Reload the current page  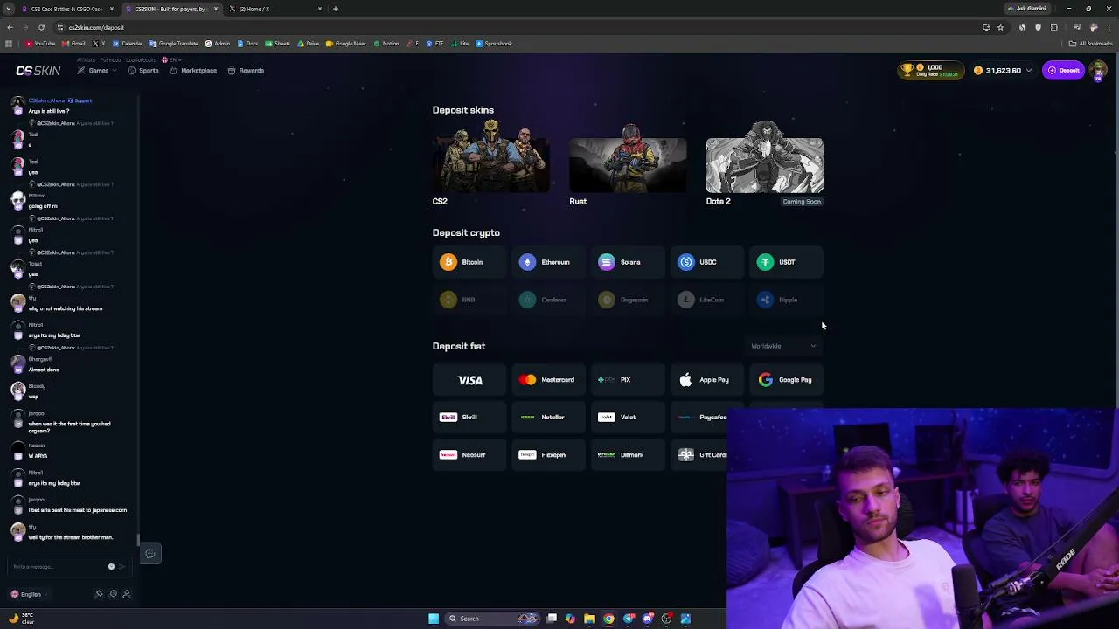(41, 27)
